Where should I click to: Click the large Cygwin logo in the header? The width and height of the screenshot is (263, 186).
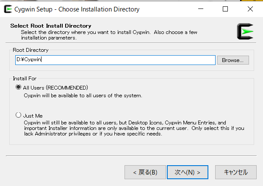pos(245,32)
